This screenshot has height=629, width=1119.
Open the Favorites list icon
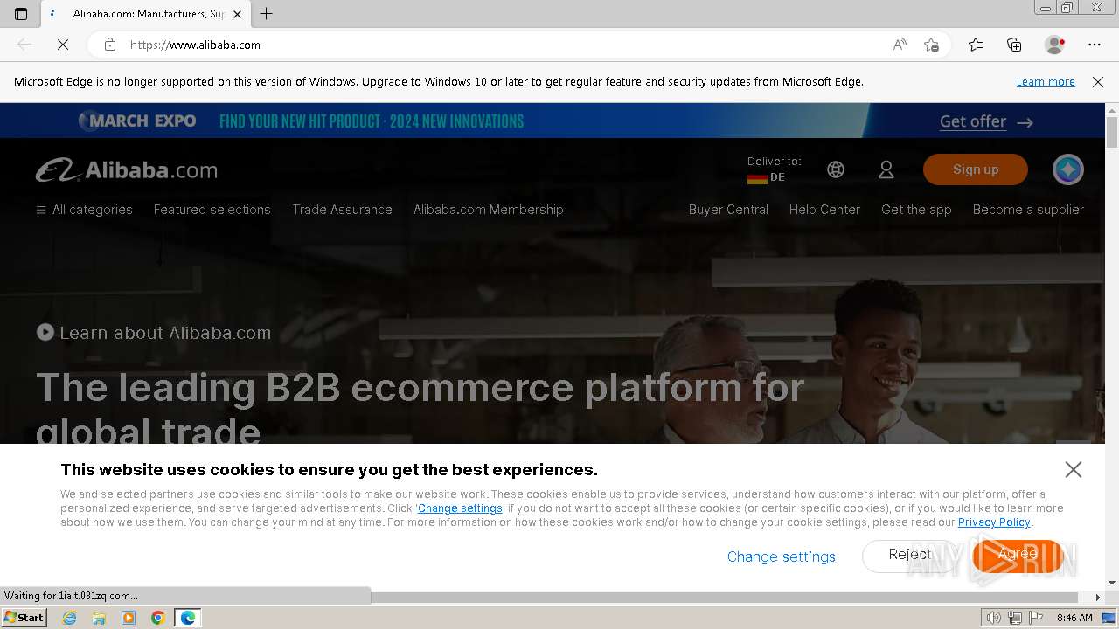pos(976,45)
